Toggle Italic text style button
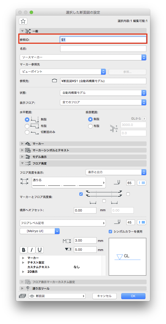Viewport: 166px width, 324px height. click(32, 250)
